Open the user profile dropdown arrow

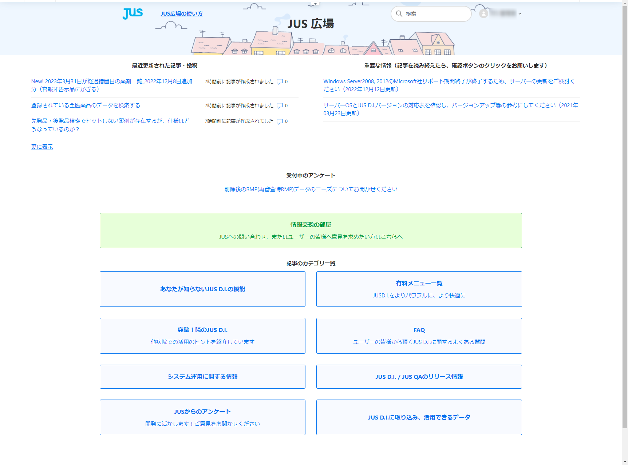point(520,14)
